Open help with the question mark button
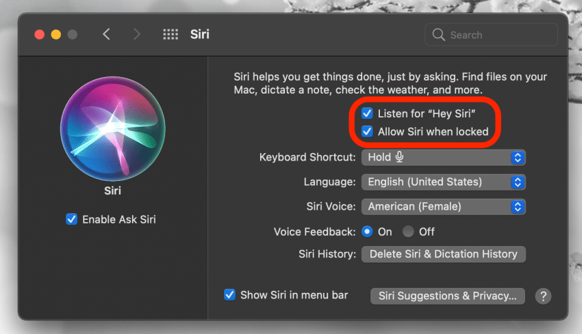 [543, 296]
